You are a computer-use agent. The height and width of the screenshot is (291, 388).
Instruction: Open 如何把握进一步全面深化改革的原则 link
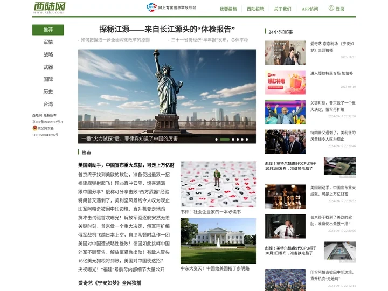[x=115, y=40]
